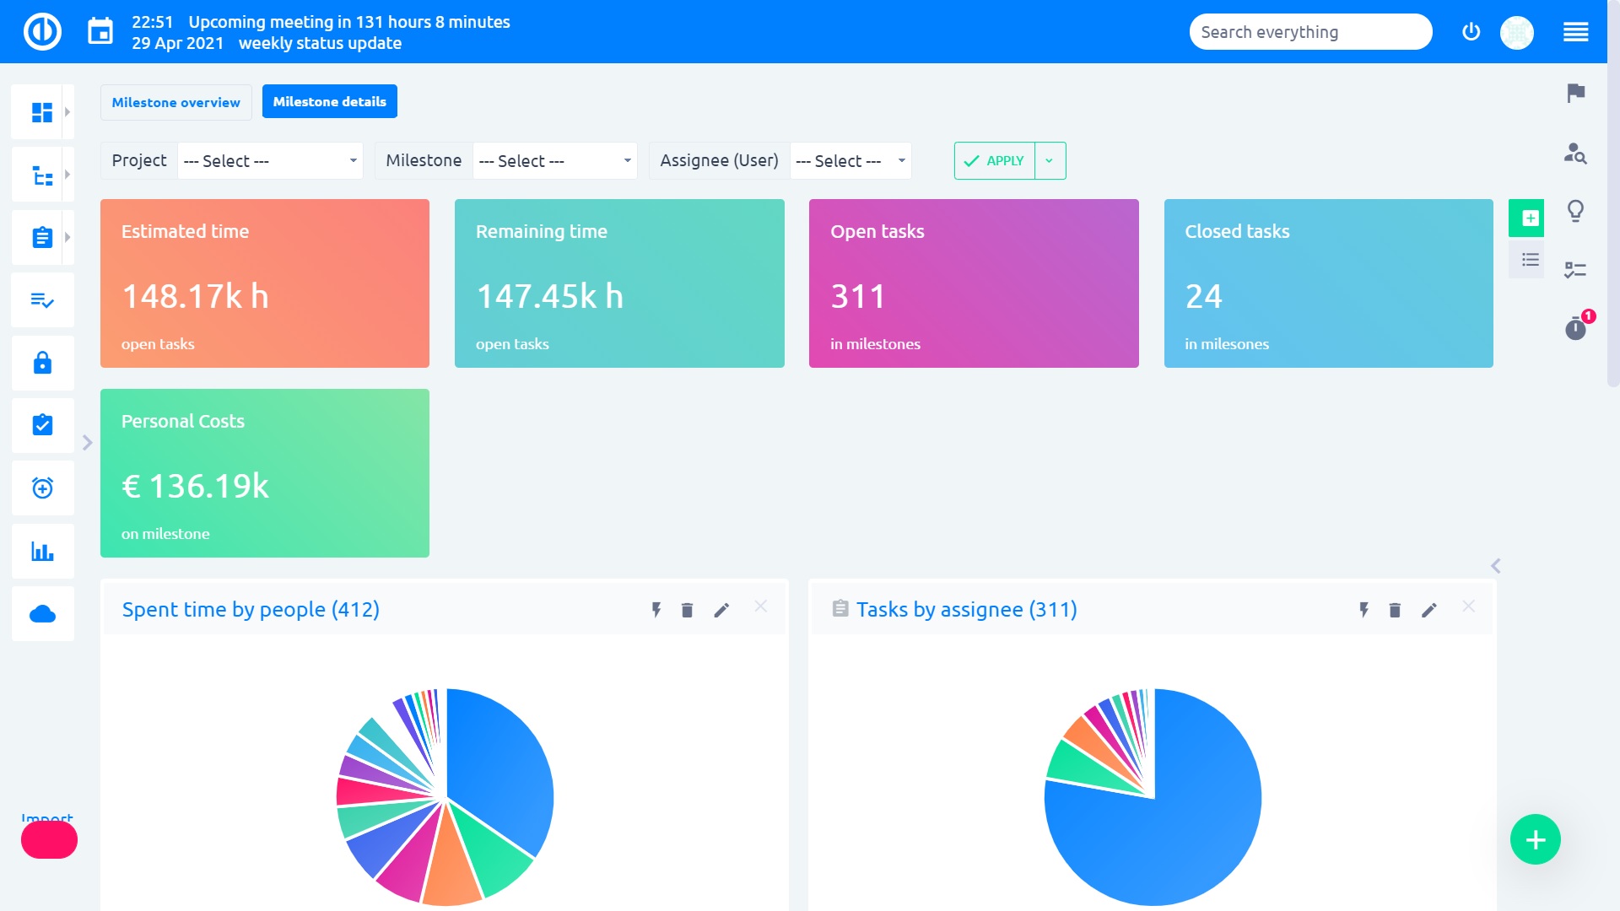Click the lock icon in the left sidebar
The image size is (1620, 911).
(x=41, y=363)
